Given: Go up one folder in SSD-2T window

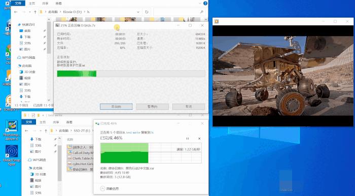Looking at the screenshot, I should [x=46, y=130].
